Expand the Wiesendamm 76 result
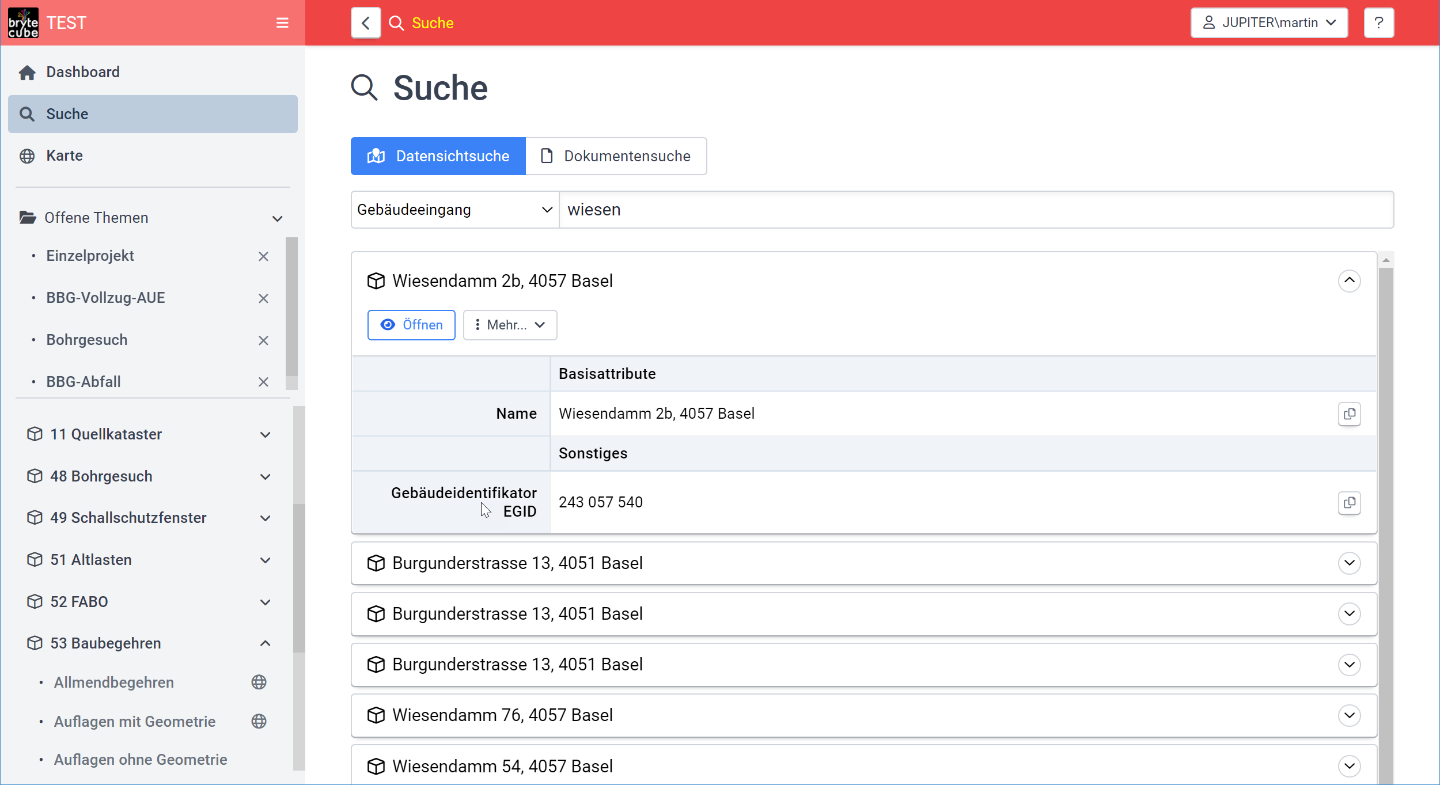 coord(1349,715)
